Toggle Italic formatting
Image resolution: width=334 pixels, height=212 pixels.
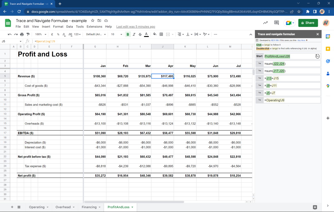click(134, 34)
